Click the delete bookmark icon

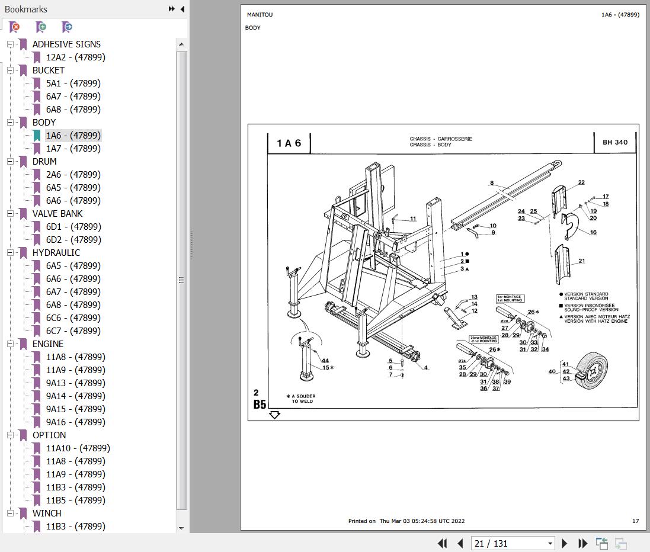14,27
